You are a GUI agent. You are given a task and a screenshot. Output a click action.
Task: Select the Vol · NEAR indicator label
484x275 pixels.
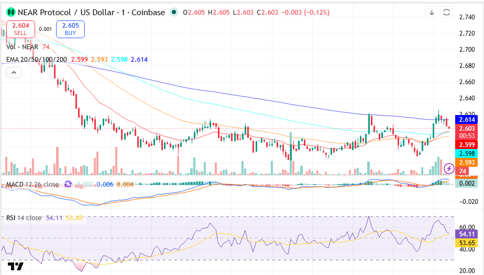coord(22,47)
